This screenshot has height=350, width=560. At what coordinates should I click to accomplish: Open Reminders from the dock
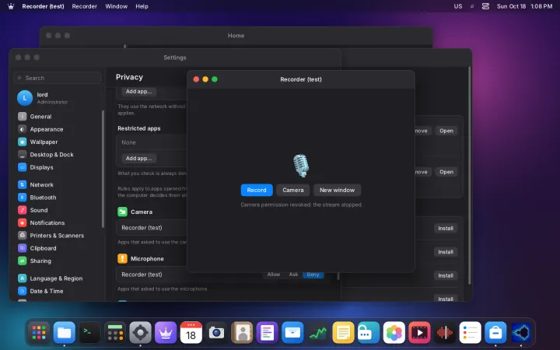pyautogui.click(x=470, y=333)
